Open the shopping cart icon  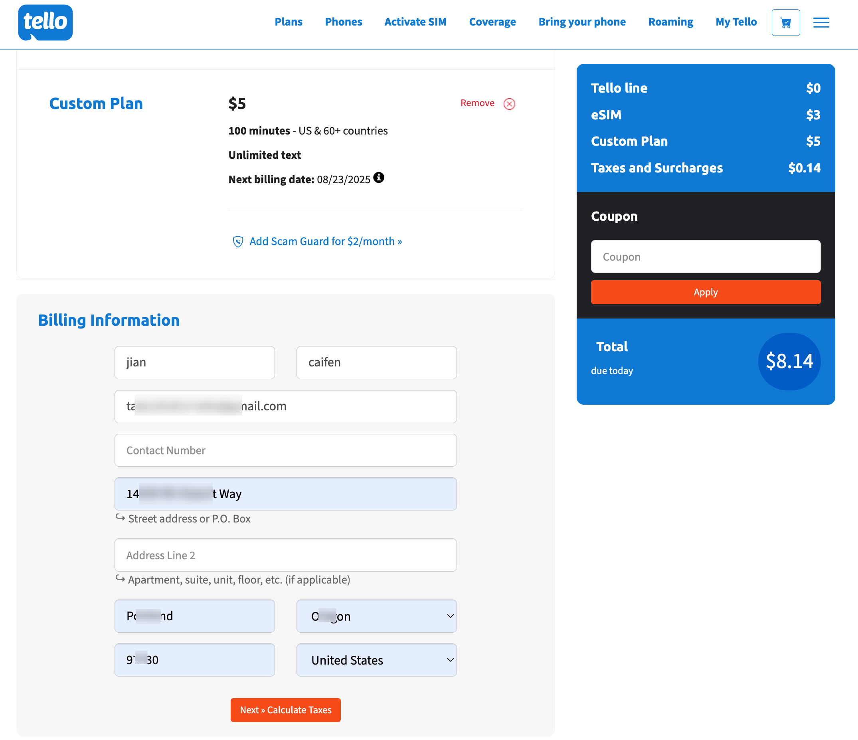click(x=785, y=22)
